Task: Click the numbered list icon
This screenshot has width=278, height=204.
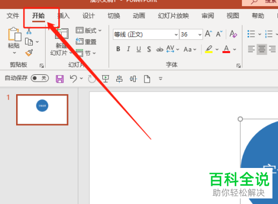Action: click(269, 34)
